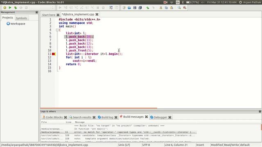
Task: Click the New file icon
Action: pos(124,8)
